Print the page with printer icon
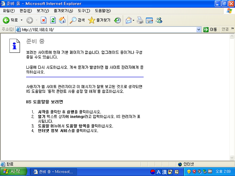 pos(140,20)
